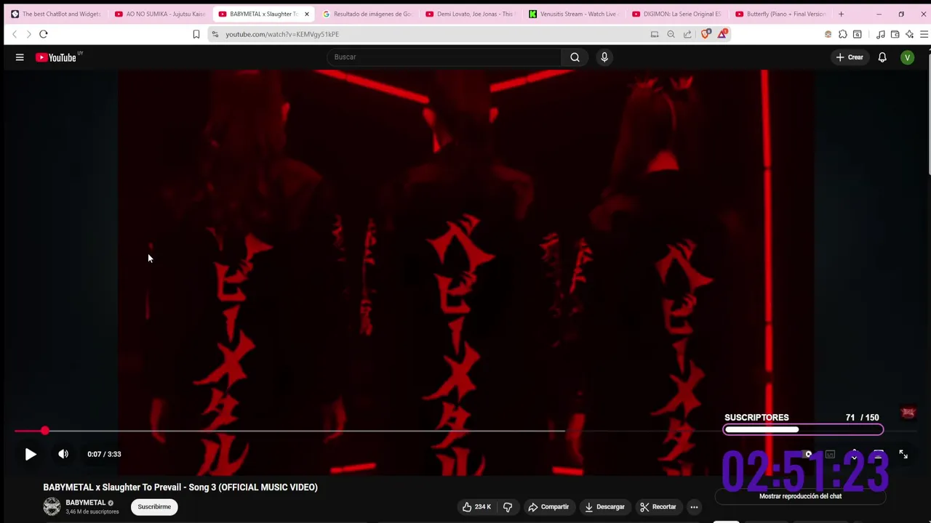The image size is (931, 523).
Task: Switch to Butterfly (Piano + Final Version) tab
Action: (780, 14)
